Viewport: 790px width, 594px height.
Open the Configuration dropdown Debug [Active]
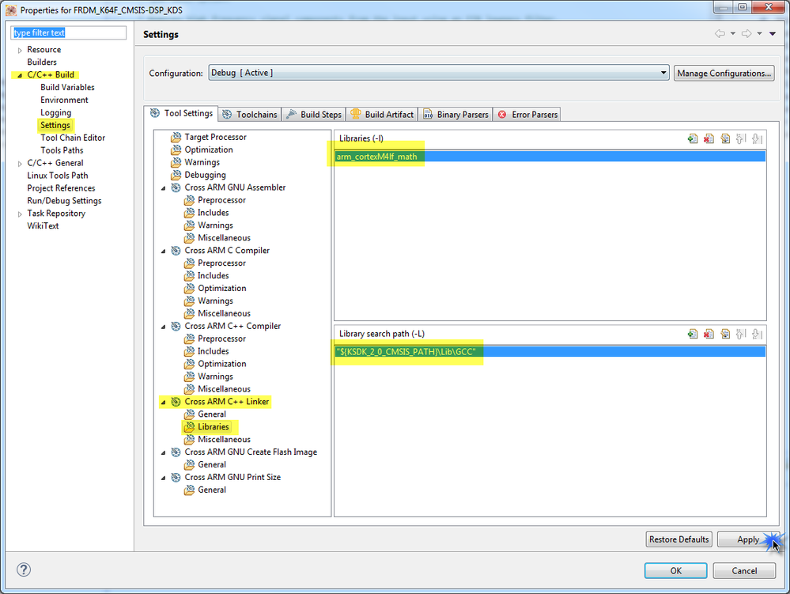click(439, 73)
